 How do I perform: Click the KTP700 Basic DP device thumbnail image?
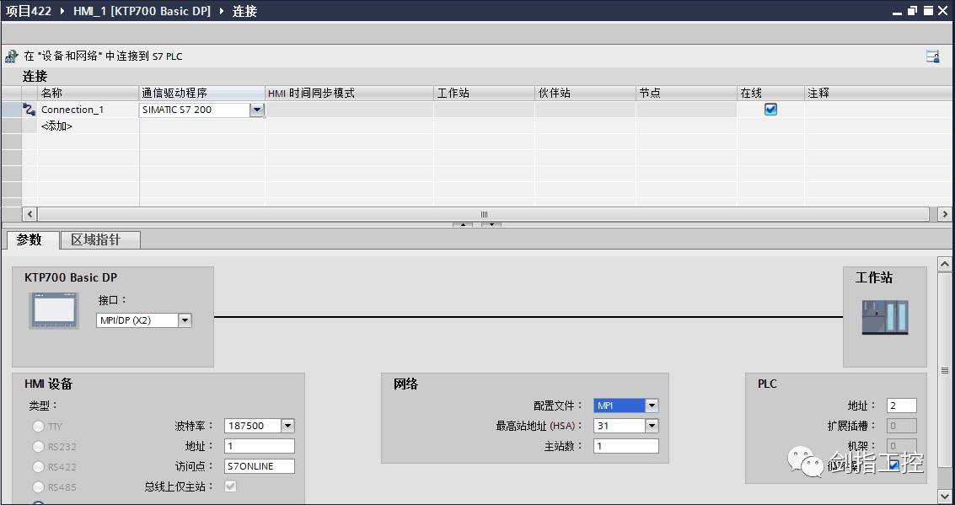point(53,312)
